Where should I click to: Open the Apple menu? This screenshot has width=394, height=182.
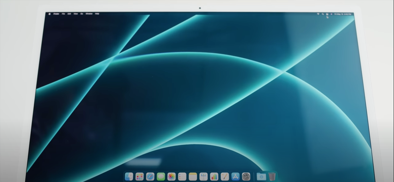click(x=50, y=14)
